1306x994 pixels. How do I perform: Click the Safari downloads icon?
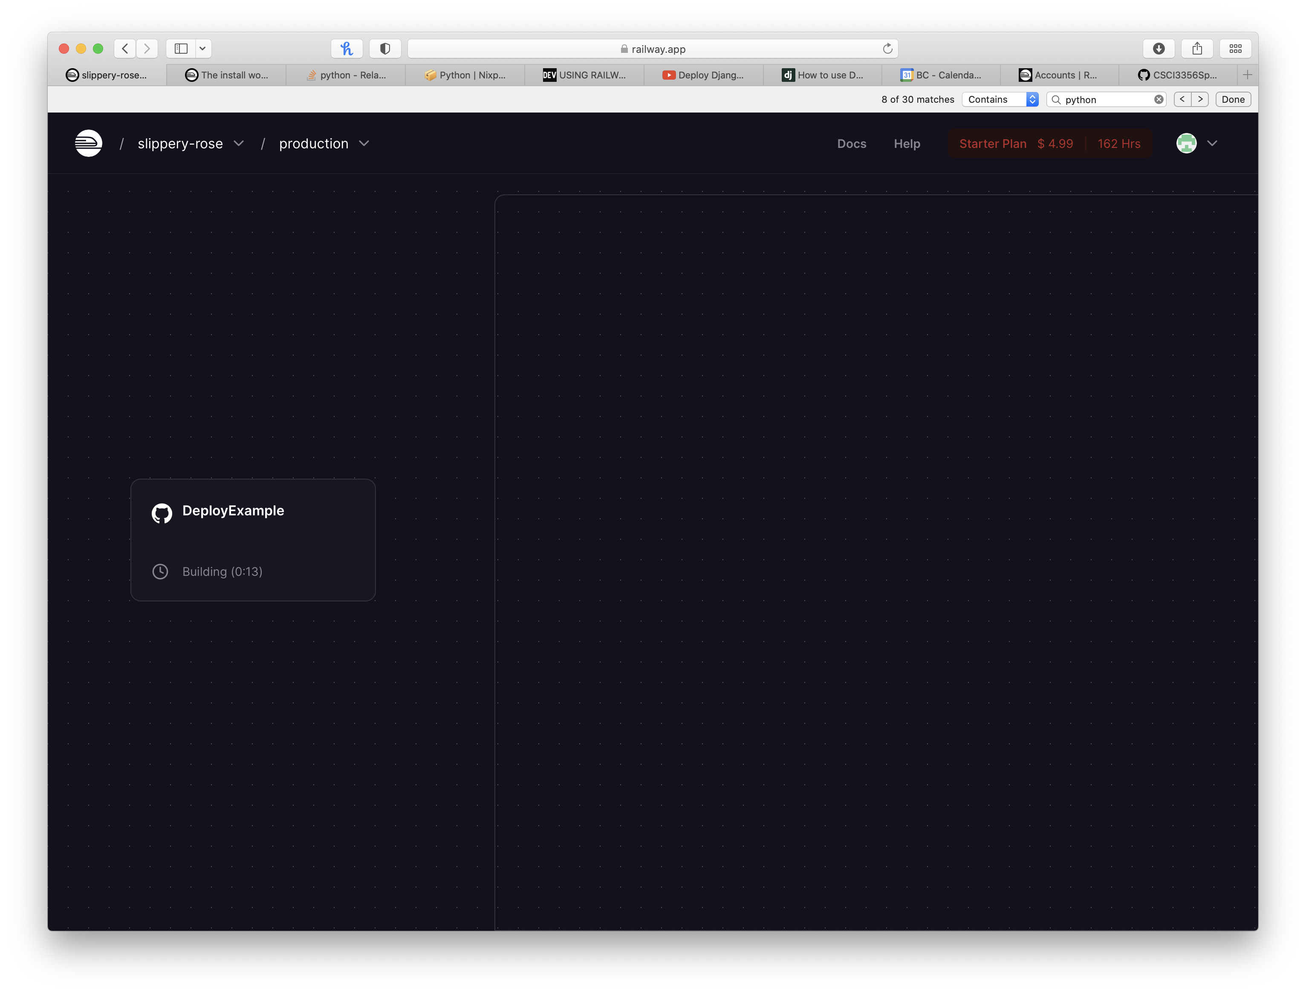[1159, 49]
